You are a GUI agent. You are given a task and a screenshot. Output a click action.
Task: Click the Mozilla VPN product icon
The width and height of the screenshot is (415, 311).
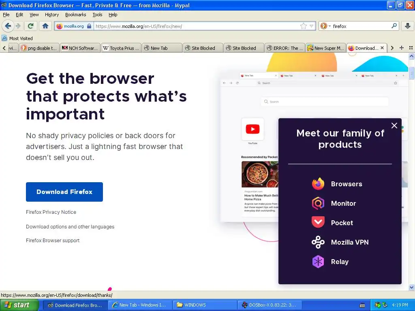coord(318,242)
